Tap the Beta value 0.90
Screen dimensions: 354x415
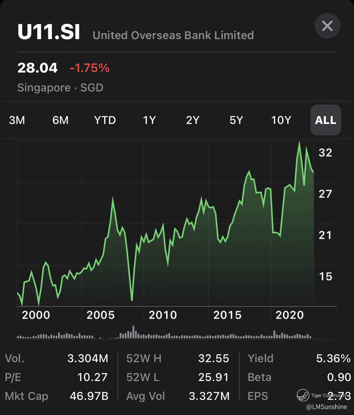[x=339, y=377]
